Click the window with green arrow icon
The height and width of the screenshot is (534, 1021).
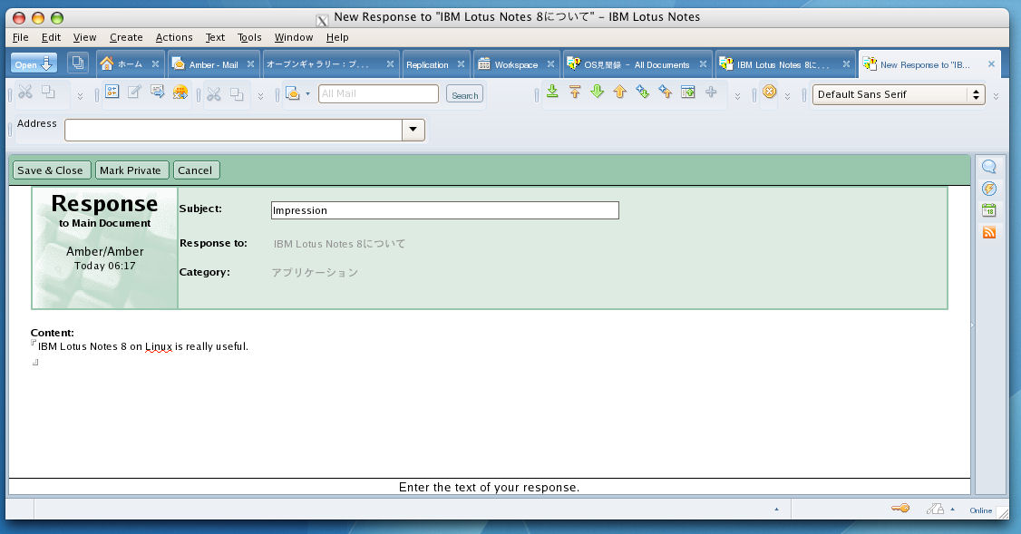click(x=687, y=92)
